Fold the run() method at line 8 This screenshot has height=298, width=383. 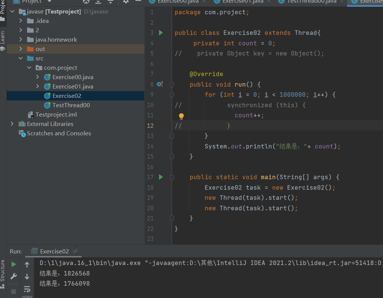pyautogui.click(x=172, y=84)
